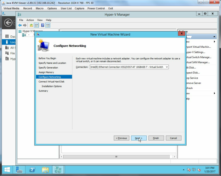Viewport: 221px width, 176px height.
Task: Click the horizontal scrollbar right arrow
Action: coord(175,157)
